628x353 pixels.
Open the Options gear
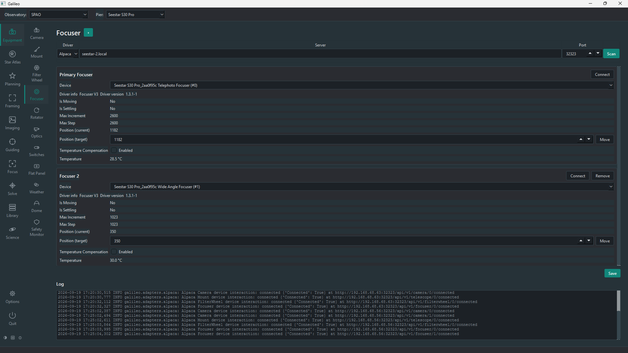tap(12, 297)
